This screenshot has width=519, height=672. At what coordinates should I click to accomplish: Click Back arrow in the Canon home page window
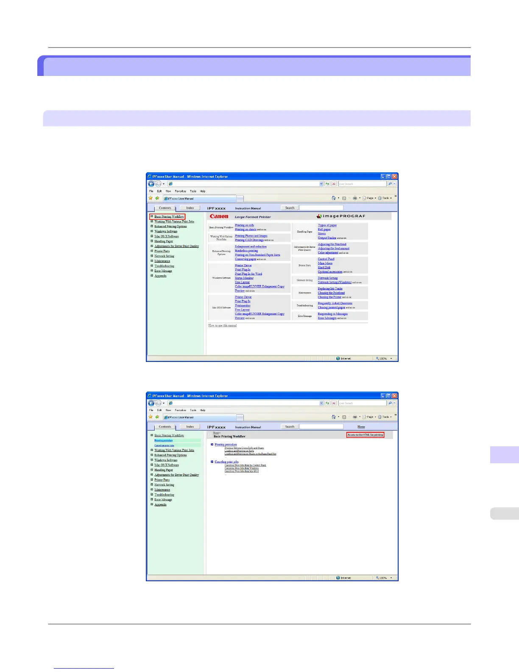(x=151, y=184)
